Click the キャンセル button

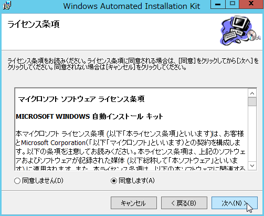coord(134,203)
